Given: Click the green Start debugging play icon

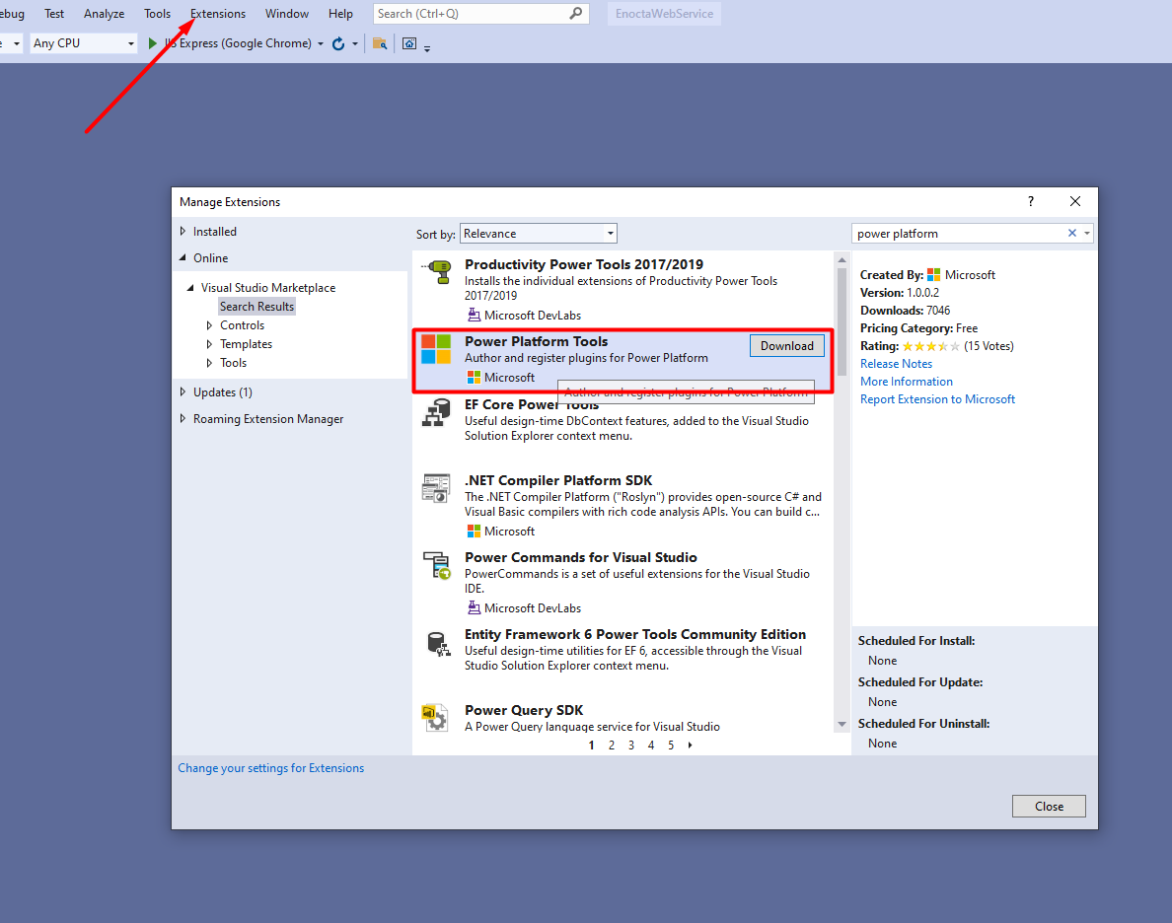Looking at the screenshot, I should click(x=153, y=43).
